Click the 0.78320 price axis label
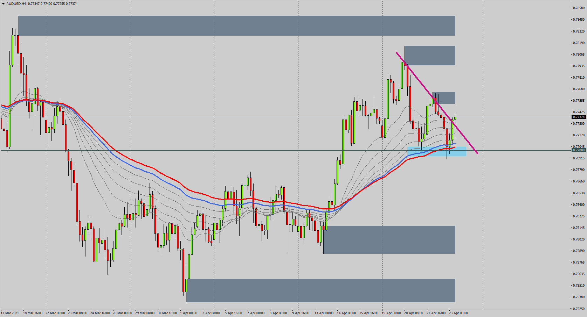587x317 pixels. pos(579,31)
